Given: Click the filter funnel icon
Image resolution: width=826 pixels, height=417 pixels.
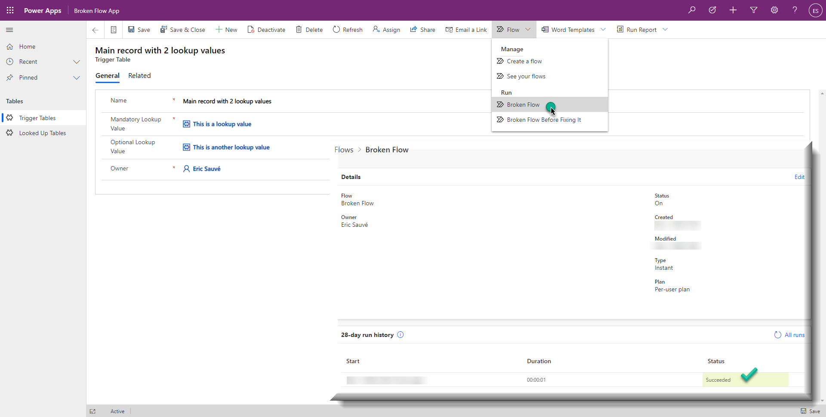Looking at the screenshot, I should coord(754,10).
